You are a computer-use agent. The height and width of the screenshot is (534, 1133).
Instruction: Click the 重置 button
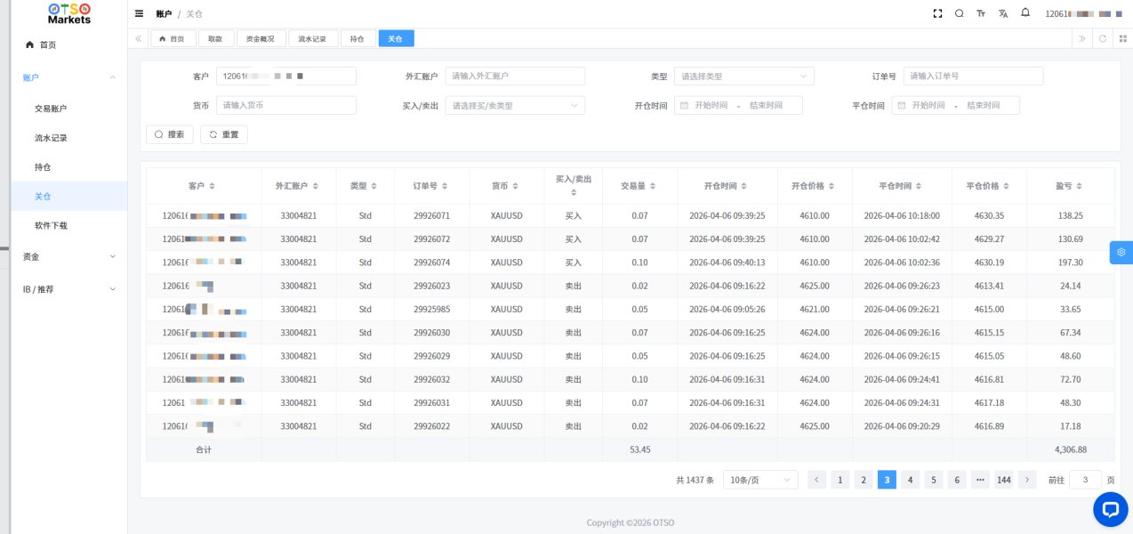223,134
